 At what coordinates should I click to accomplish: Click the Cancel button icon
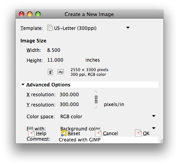tap(98, 133)
